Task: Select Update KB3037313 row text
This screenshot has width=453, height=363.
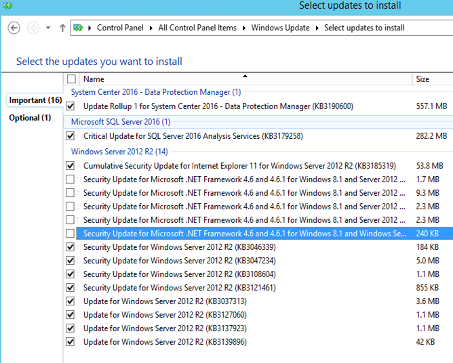Action: pyautogui.click(x=165, y=301)
